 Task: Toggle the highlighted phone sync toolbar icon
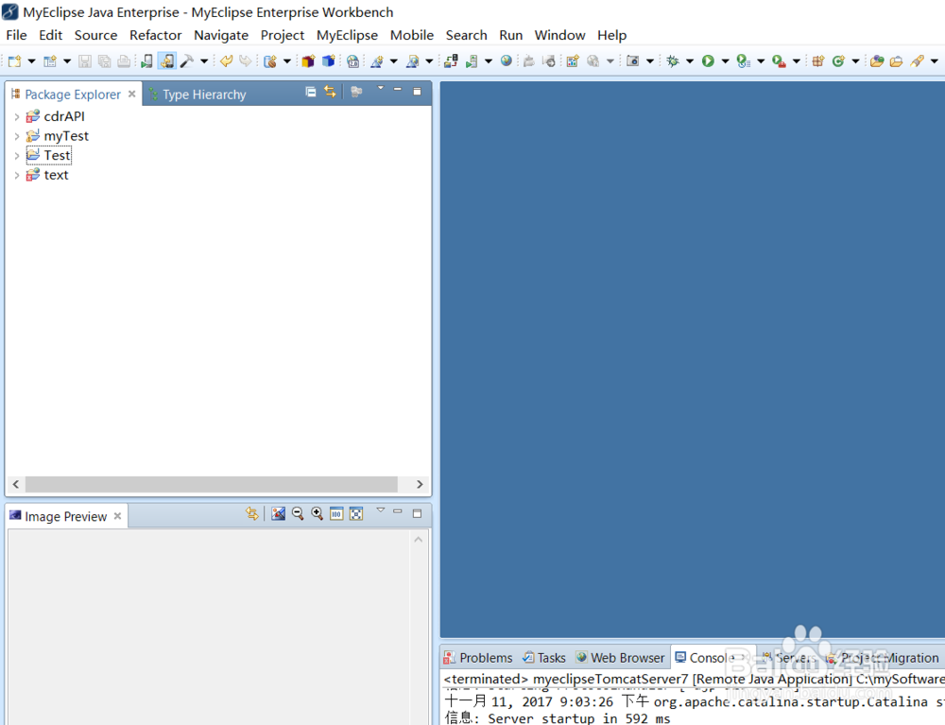tap(167, 60)
